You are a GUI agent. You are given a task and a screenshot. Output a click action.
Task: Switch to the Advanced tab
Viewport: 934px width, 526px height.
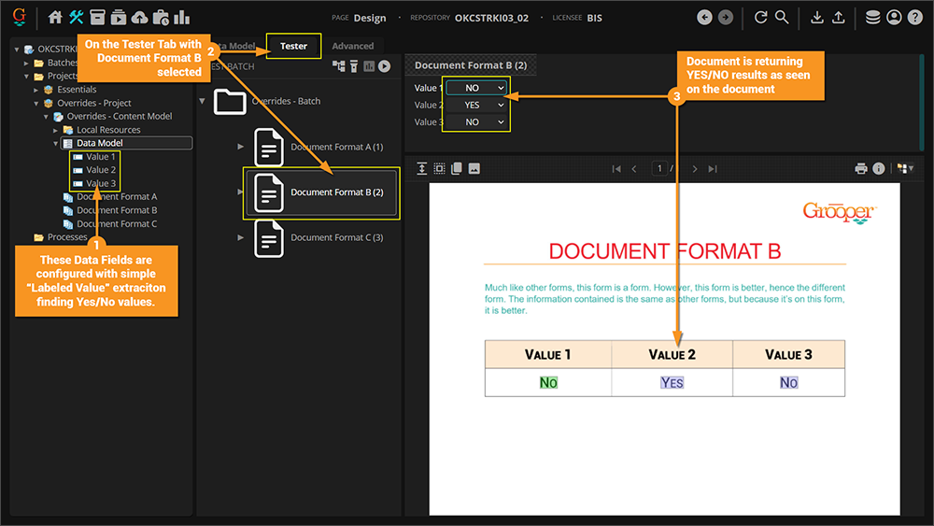(x=353, y=46)
